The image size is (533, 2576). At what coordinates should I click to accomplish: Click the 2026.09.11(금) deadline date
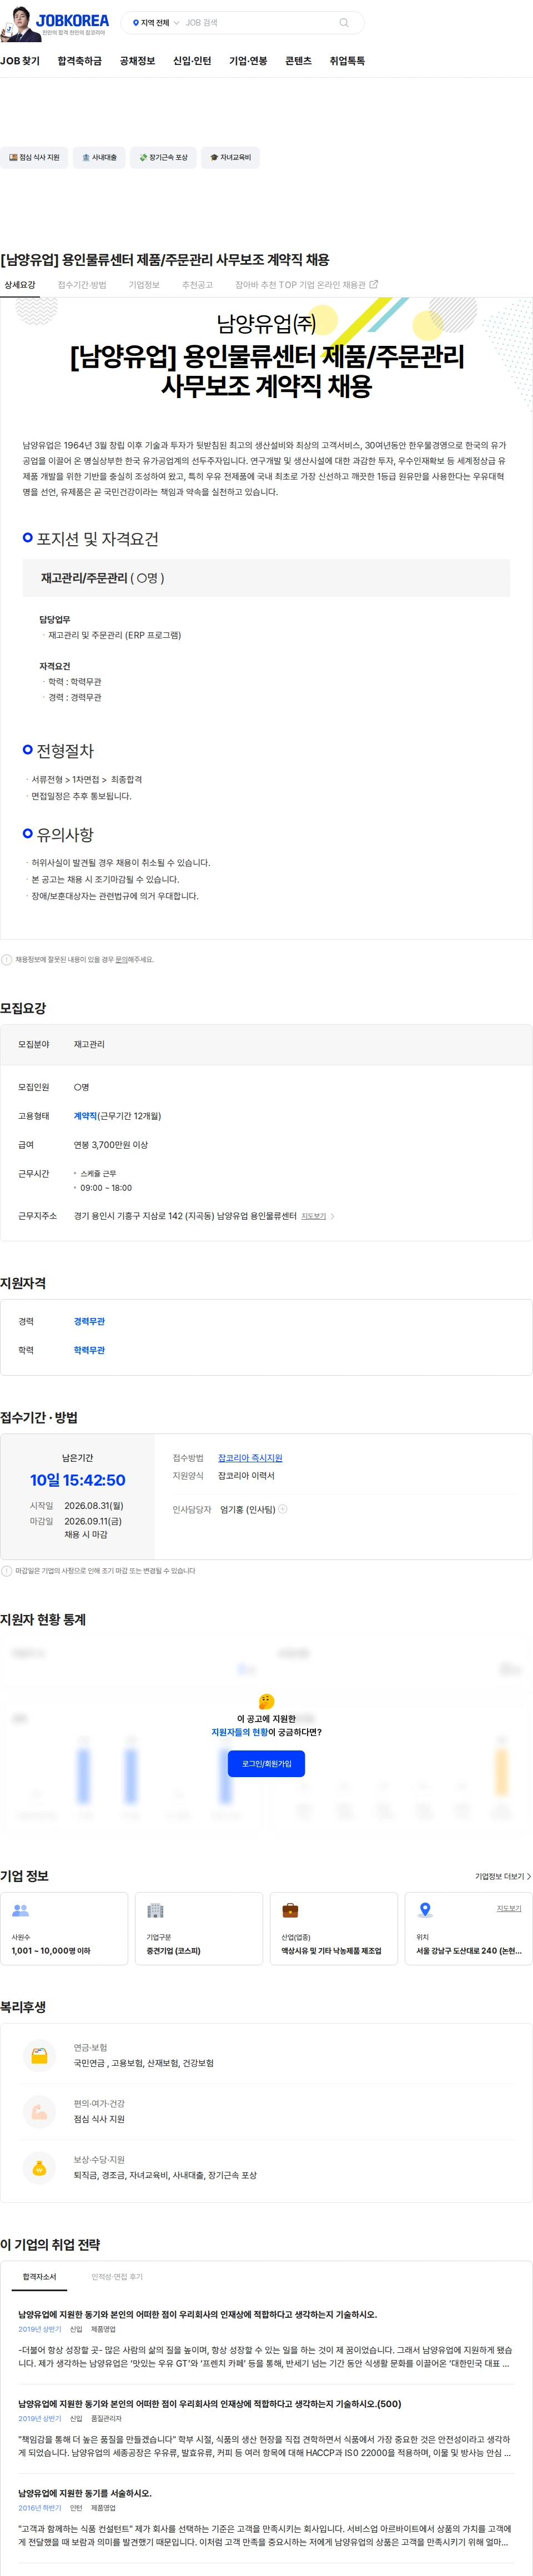[x=93, y=1521]
